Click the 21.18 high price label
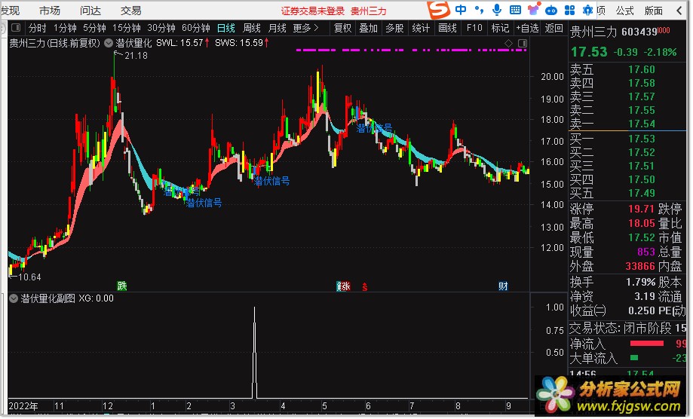The height and width of the screenshot is (419, 693). [136, 56]
